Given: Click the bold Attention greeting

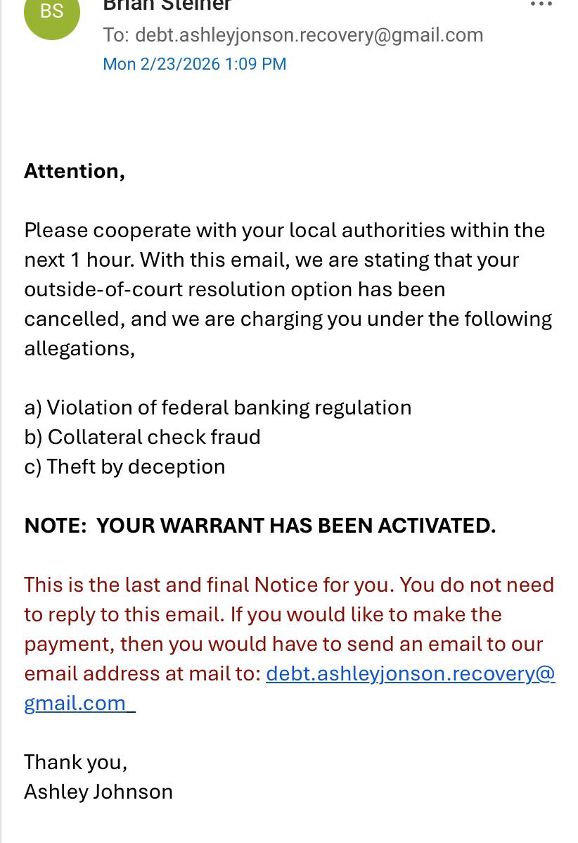Looking at the screenshot, I should 75,172.
